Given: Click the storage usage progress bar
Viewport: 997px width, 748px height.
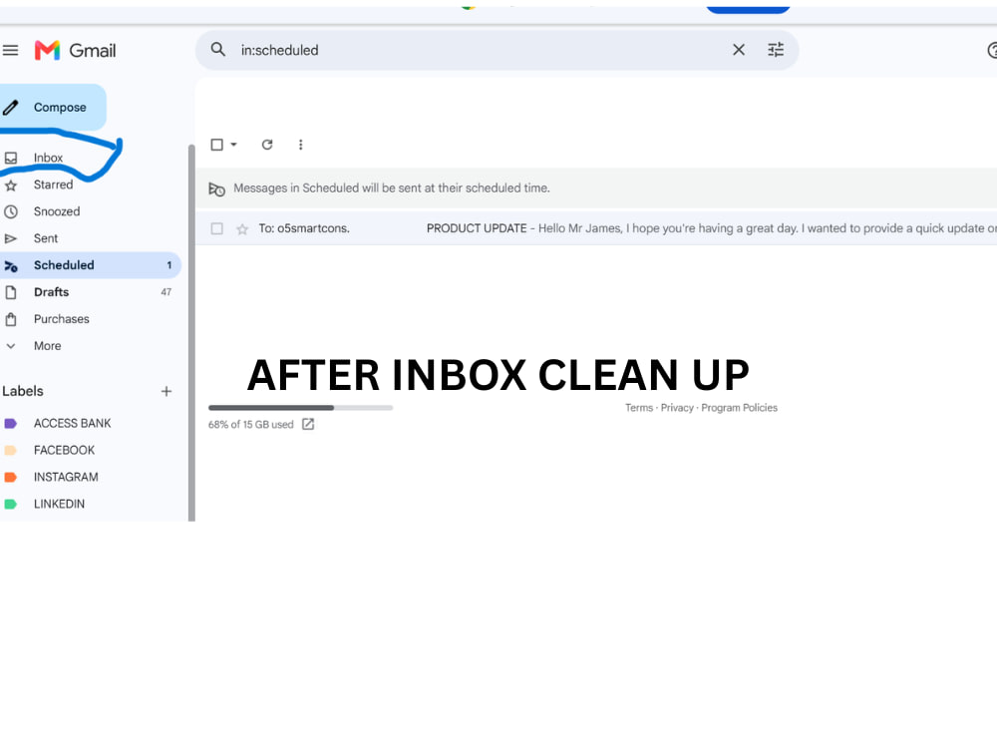Looking at the screenshot, I should [301, 408].
